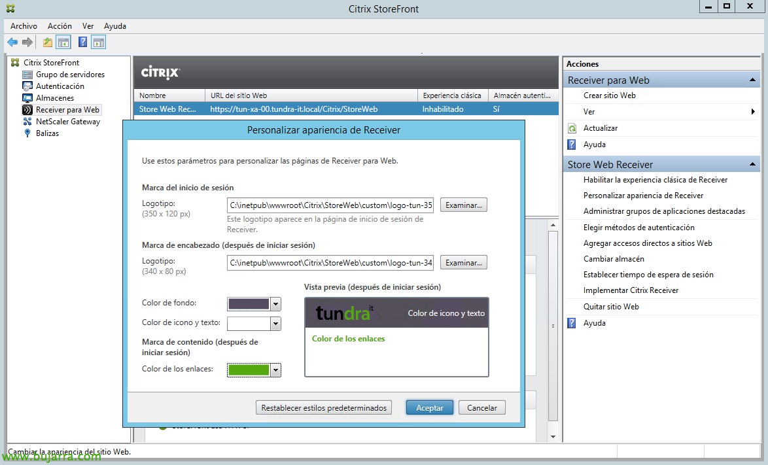
Task: Click the Experiencia clásica column header
Action: [x=453, y=95]
